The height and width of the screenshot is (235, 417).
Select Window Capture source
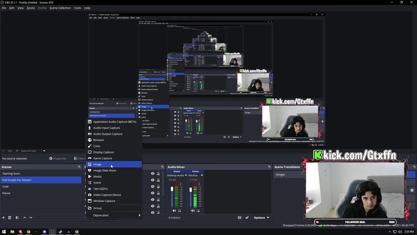[114, 201]
